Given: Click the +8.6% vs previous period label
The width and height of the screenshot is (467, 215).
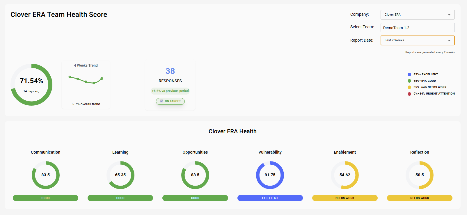Looking at the screenshot, I should (170, 91).
